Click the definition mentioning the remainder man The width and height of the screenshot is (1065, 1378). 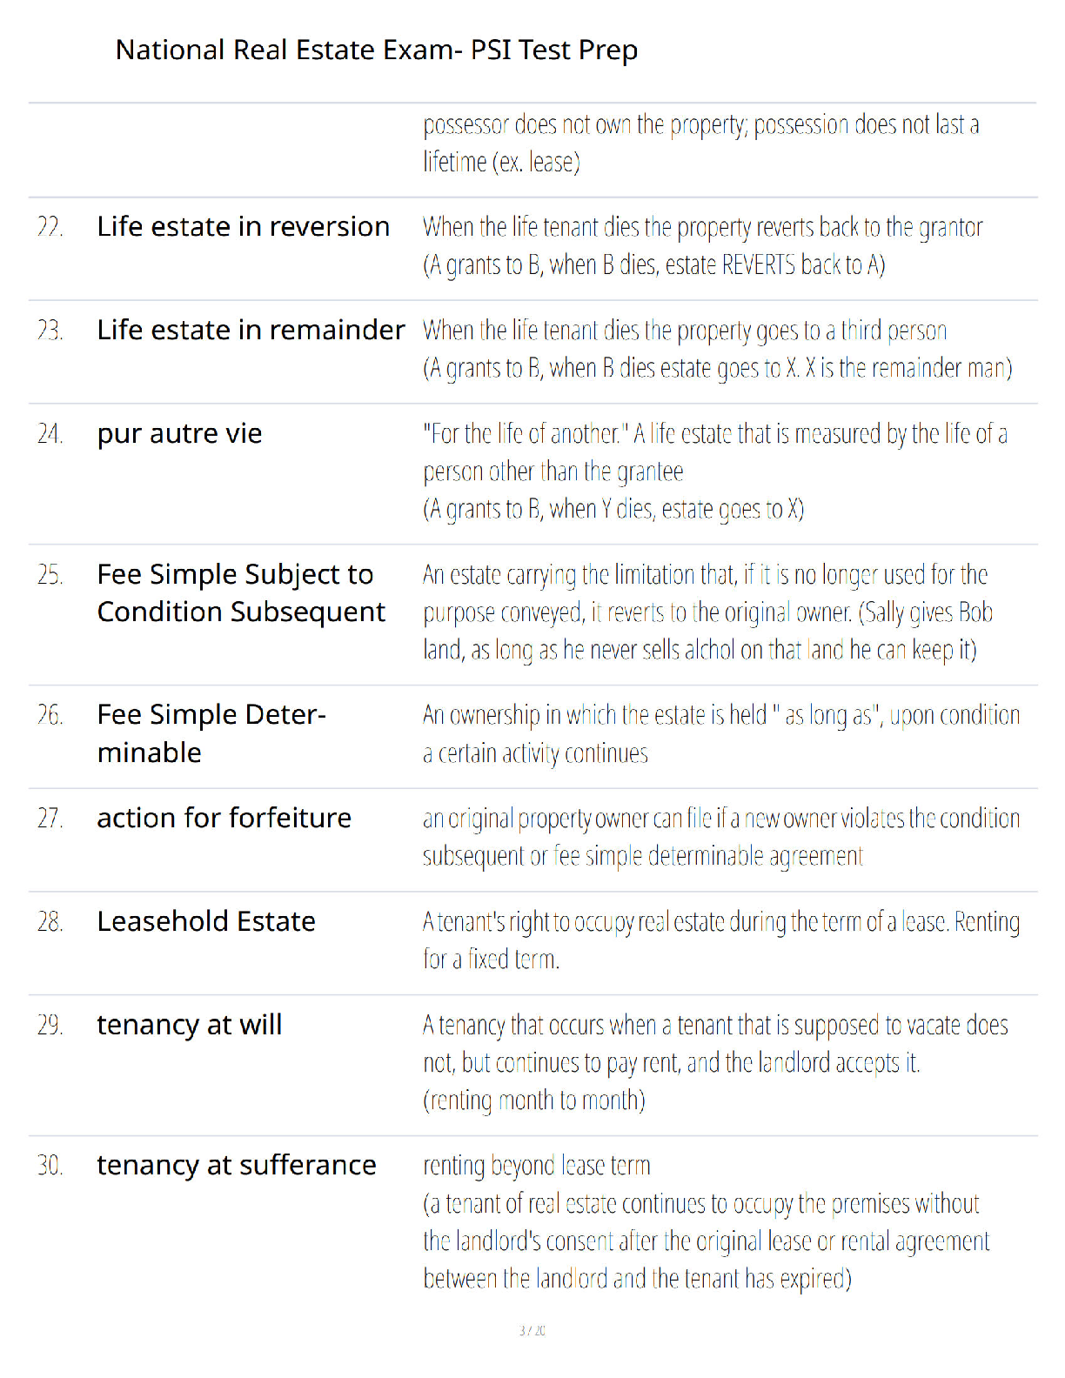point(718,350)
